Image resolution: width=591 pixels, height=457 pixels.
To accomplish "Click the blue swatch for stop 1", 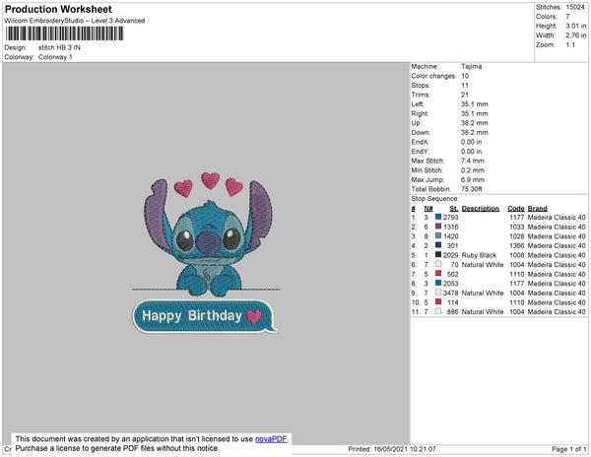I will coord(438,217).
